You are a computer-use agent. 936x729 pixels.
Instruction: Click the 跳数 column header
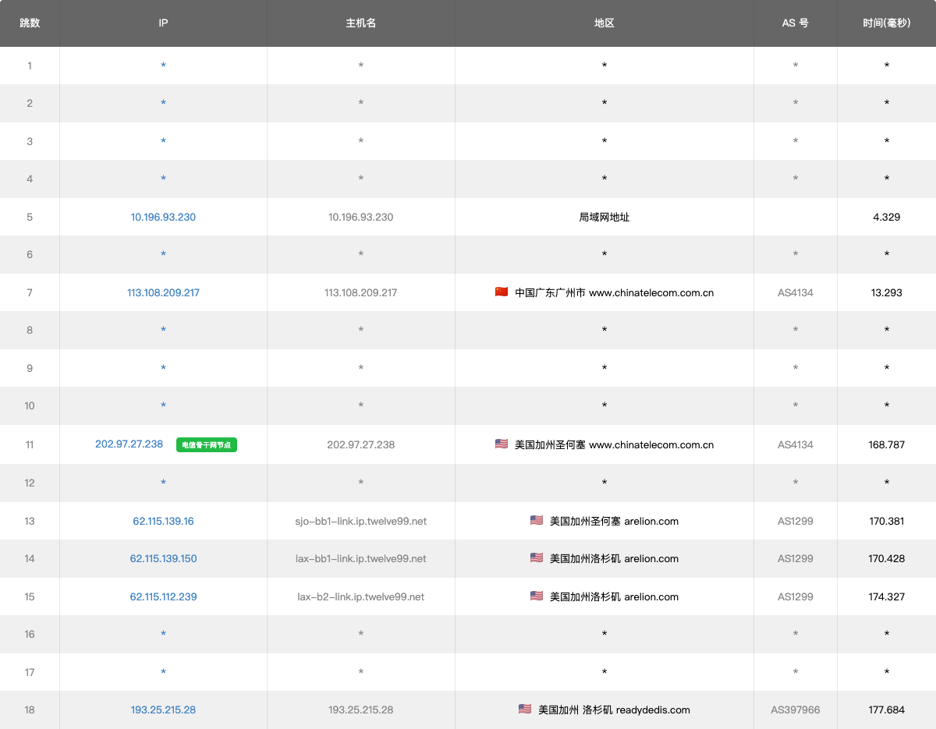click(x=30, y=23)
